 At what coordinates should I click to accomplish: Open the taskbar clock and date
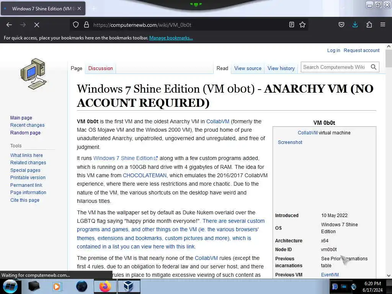tap(372, 287)
